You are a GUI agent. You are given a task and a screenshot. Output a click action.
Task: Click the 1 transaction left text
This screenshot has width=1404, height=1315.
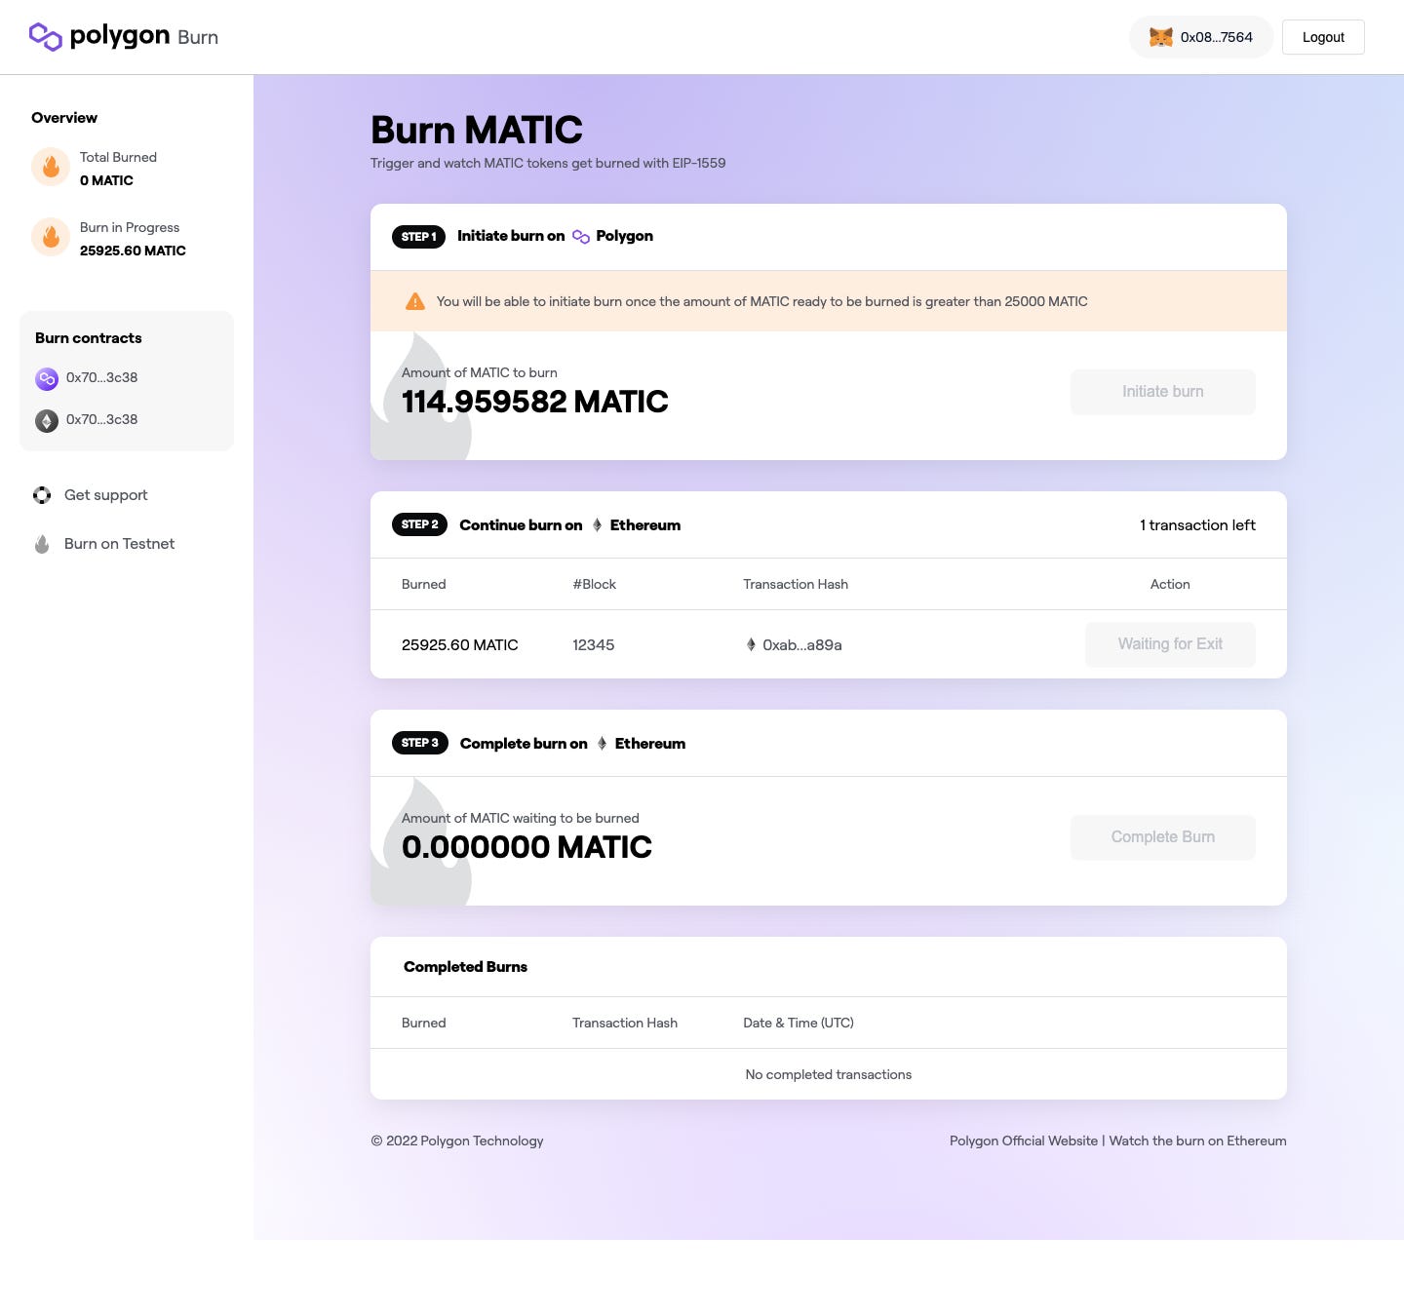point(1197,524)
